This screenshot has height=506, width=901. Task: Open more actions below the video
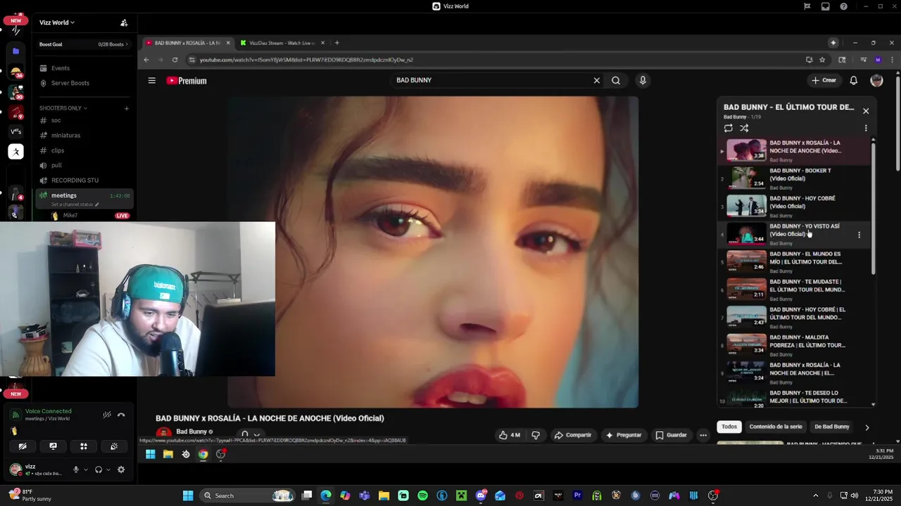pyautogui.click(x=702, y=435)
